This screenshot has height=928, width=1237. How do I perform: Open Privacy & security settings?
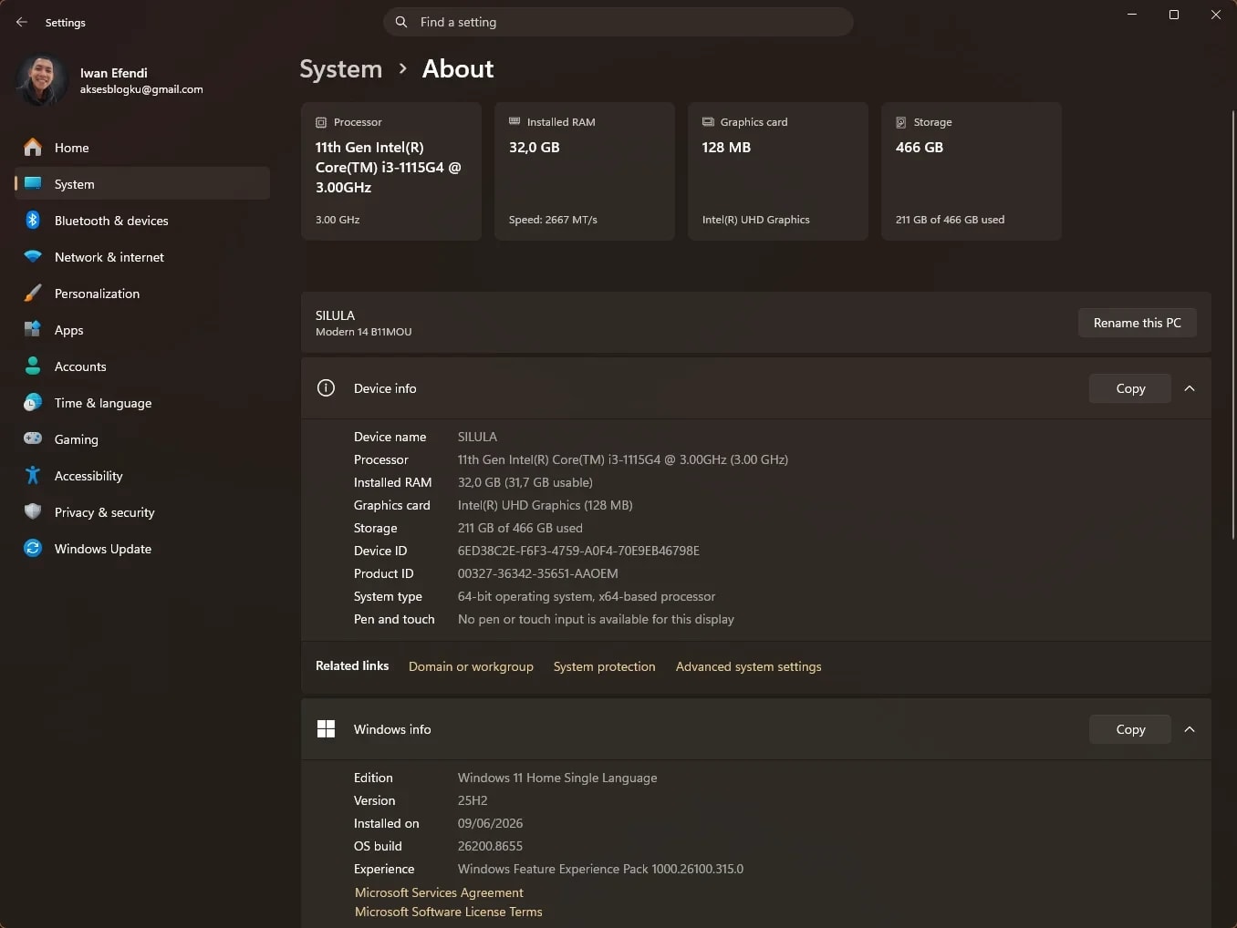(x=142, y=512)
